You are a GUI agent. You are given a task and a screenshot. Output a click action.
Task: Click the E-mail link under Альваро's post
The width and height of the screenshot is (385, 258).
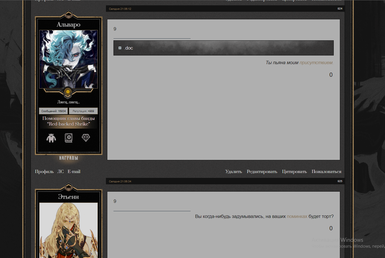[x=74, y=171]
